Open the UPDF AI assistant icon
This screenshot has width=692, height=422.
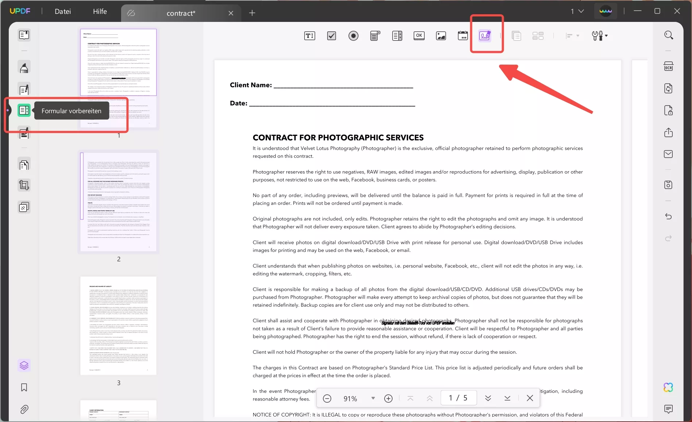tap(668, 387)
